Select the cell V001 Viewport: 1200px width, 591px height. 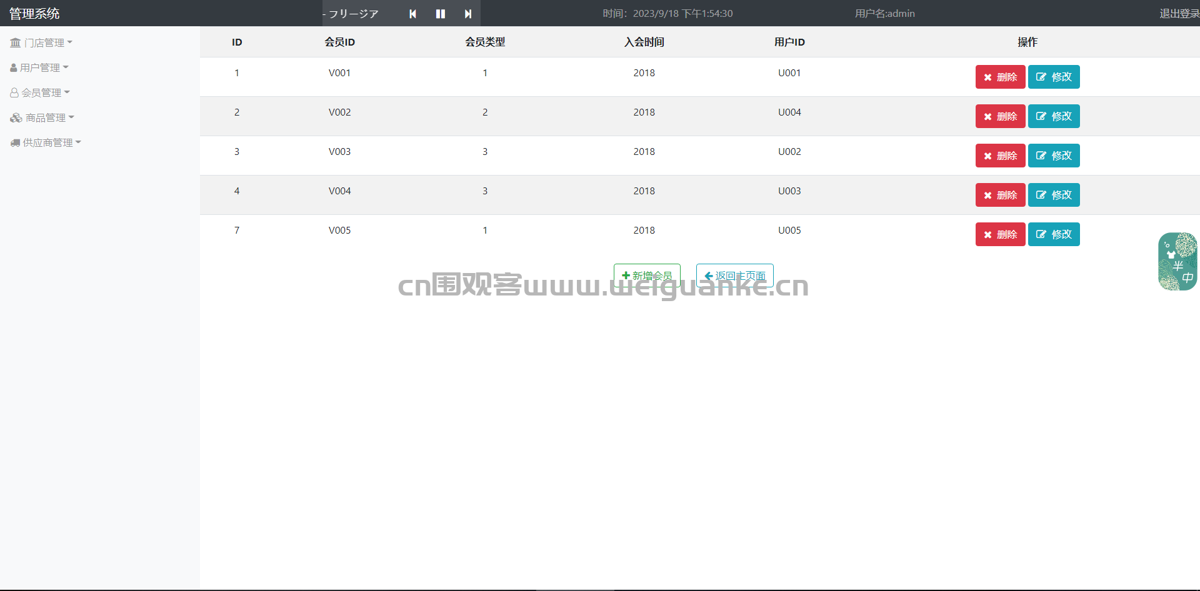339,72
